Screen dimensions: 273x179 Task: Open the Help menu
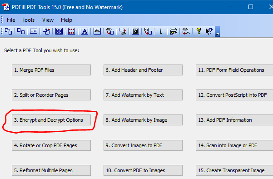tap(66, 20)
